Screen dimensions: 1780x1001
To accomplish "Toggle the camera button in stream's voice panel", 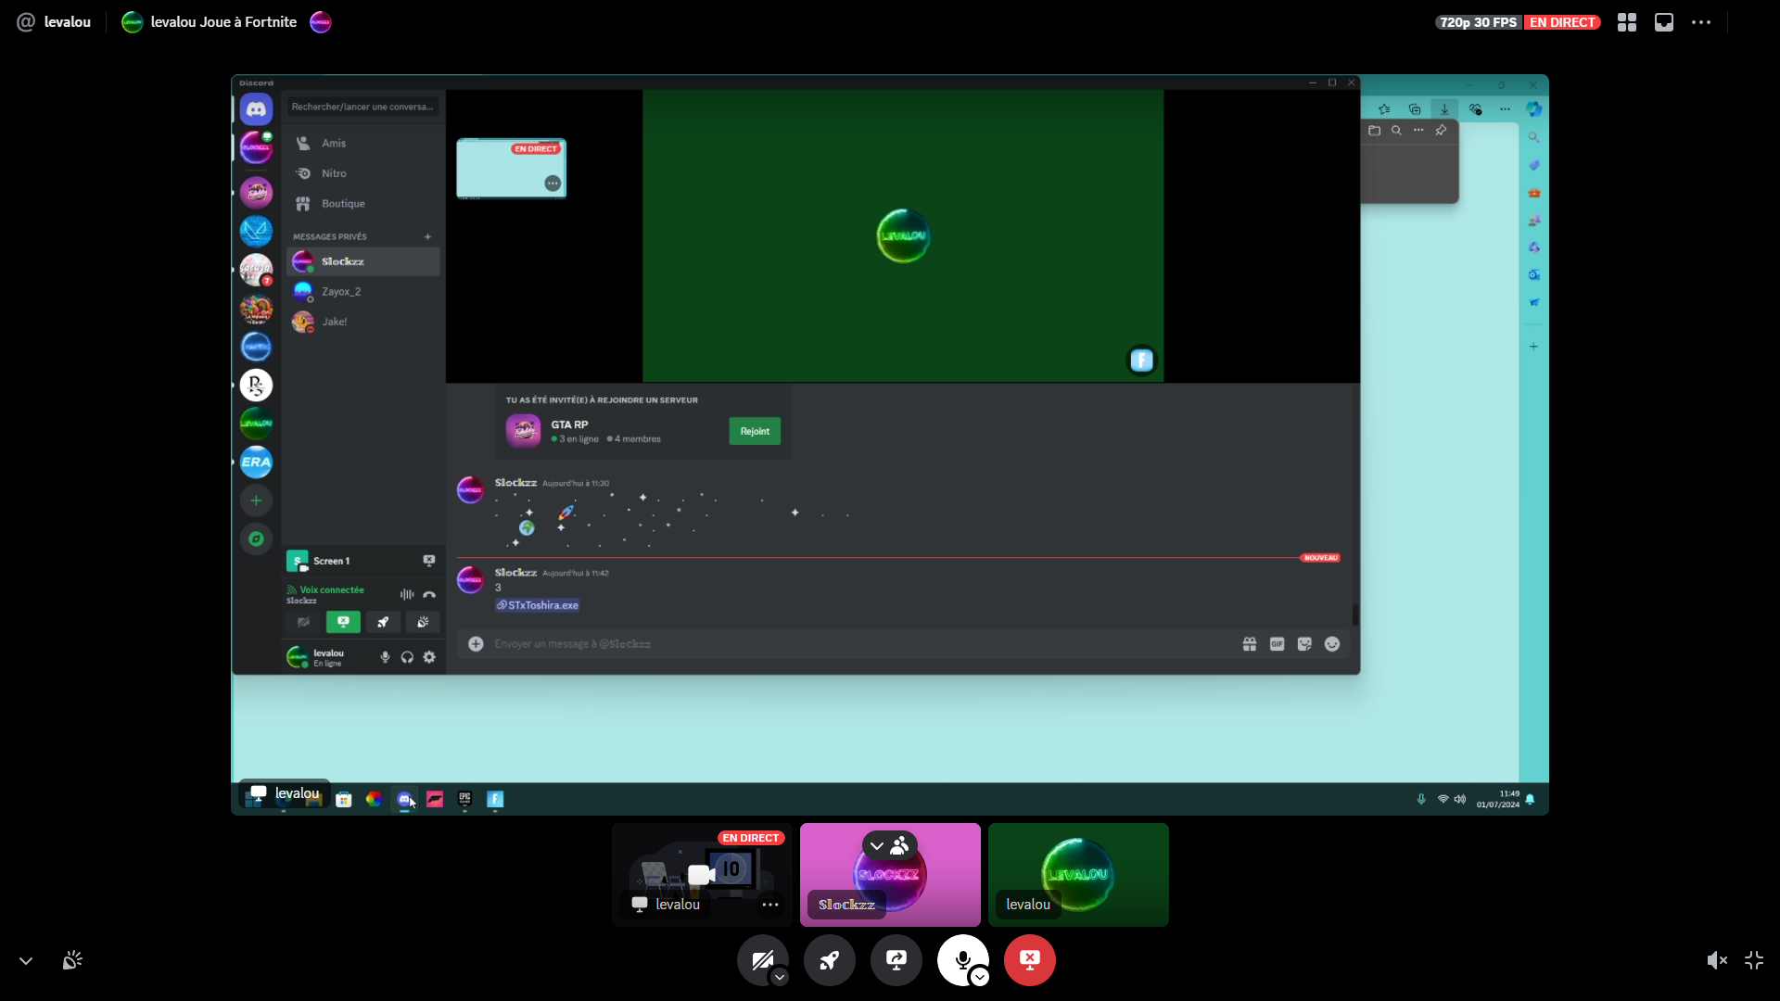I will point(303,622).
